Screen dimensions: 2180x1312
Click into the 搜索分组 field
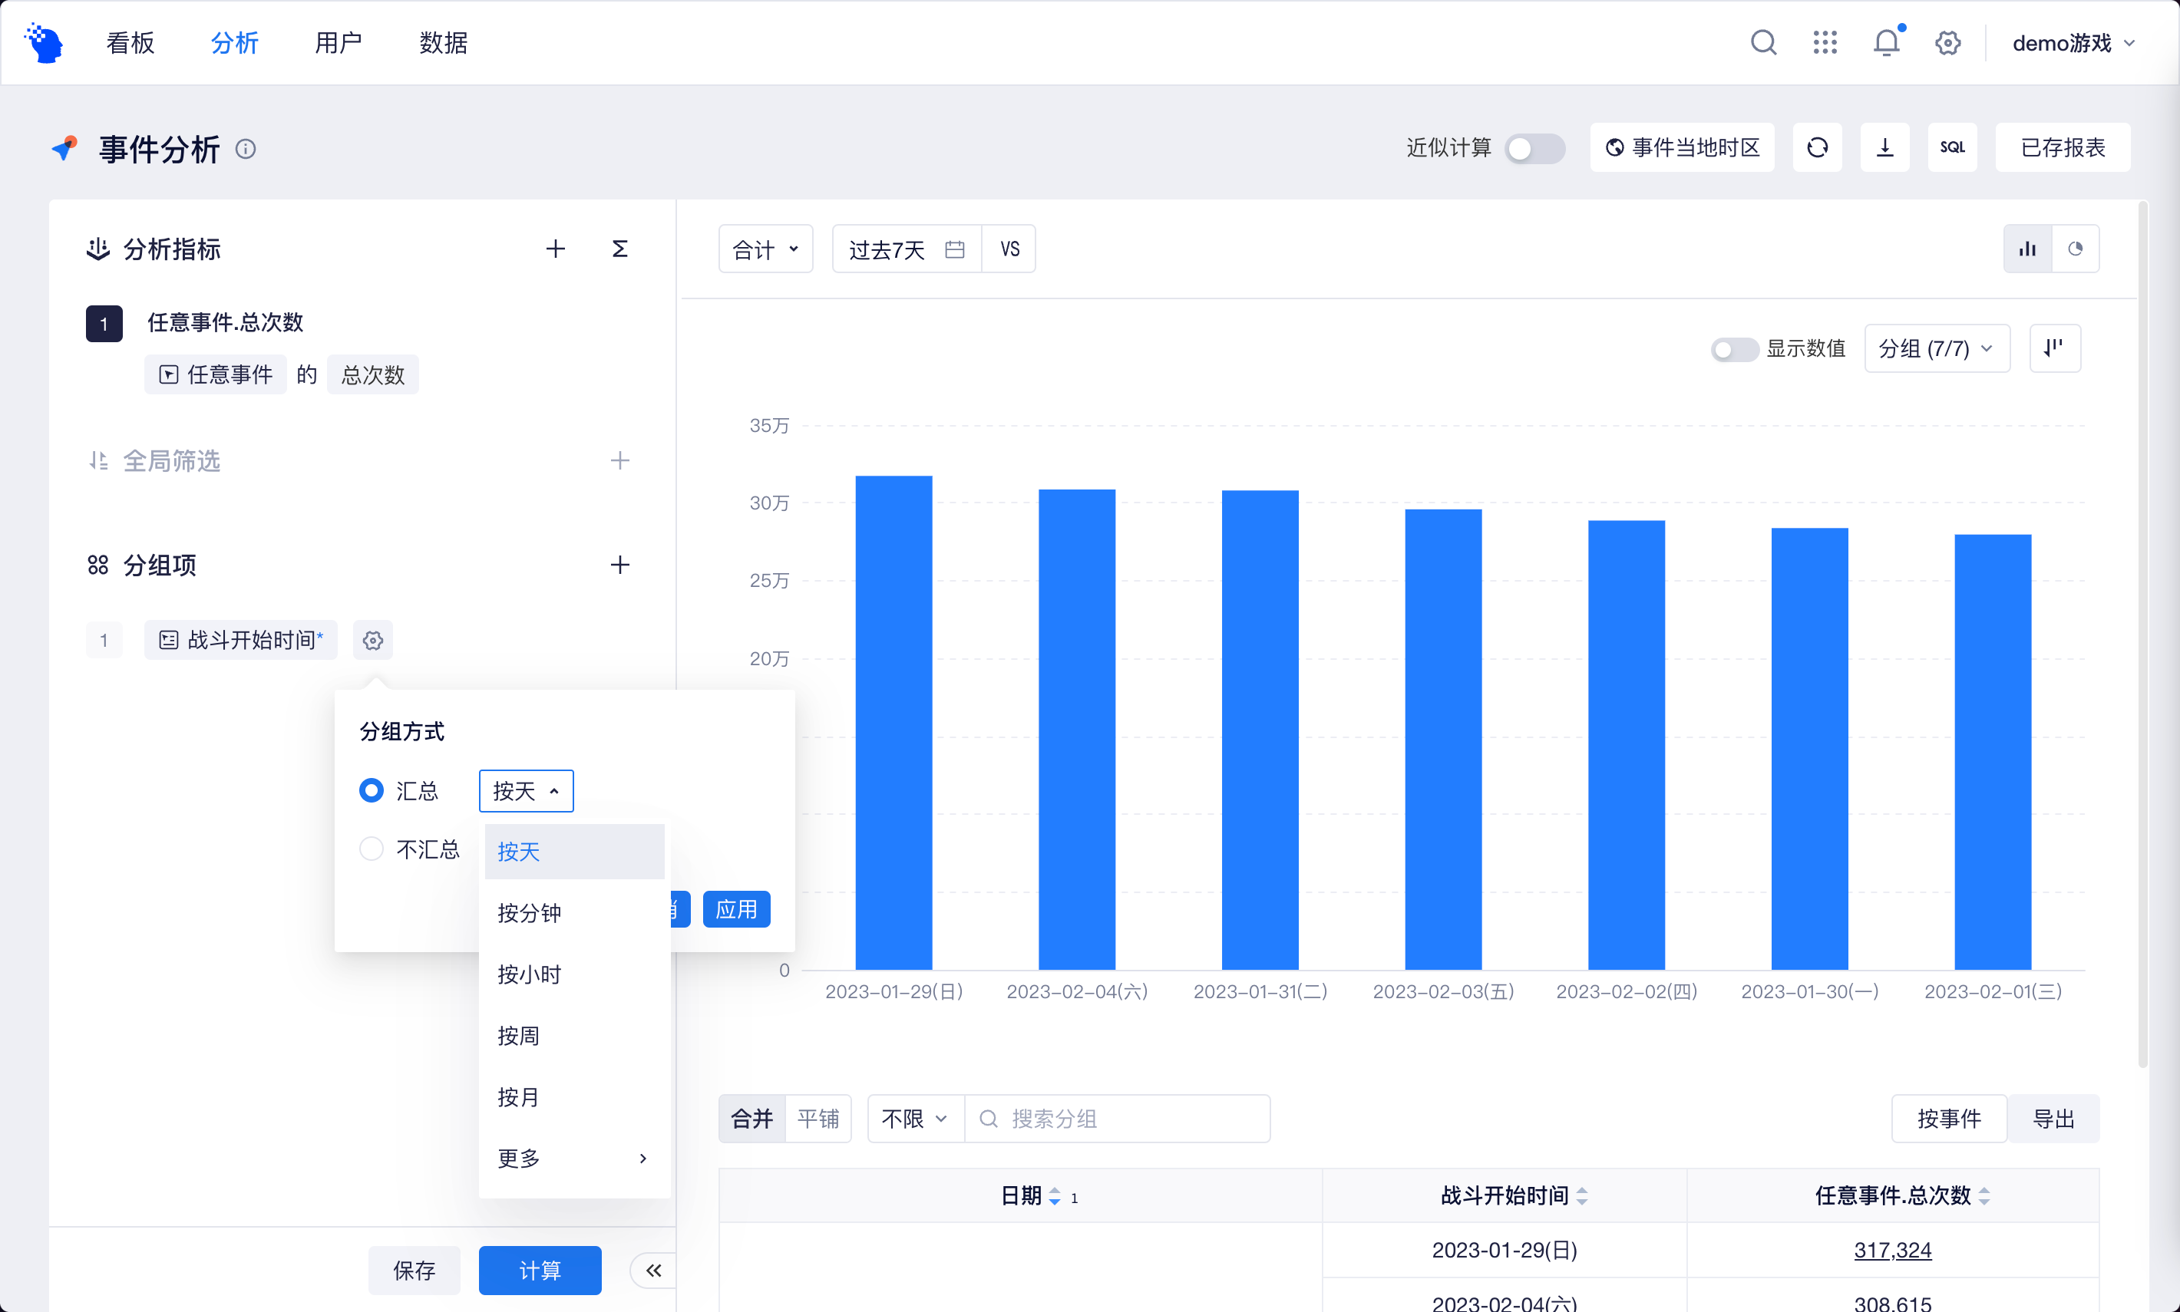[1118, 1119]
